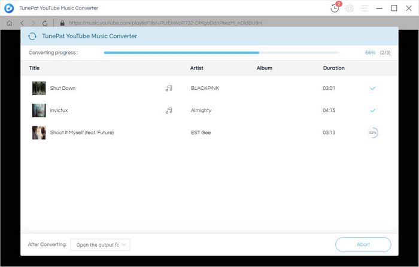Select the Invictux song title

[59, 110]
